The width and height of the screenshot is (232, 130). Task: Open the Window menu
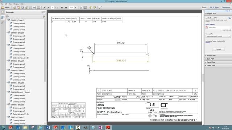[16, 4]
